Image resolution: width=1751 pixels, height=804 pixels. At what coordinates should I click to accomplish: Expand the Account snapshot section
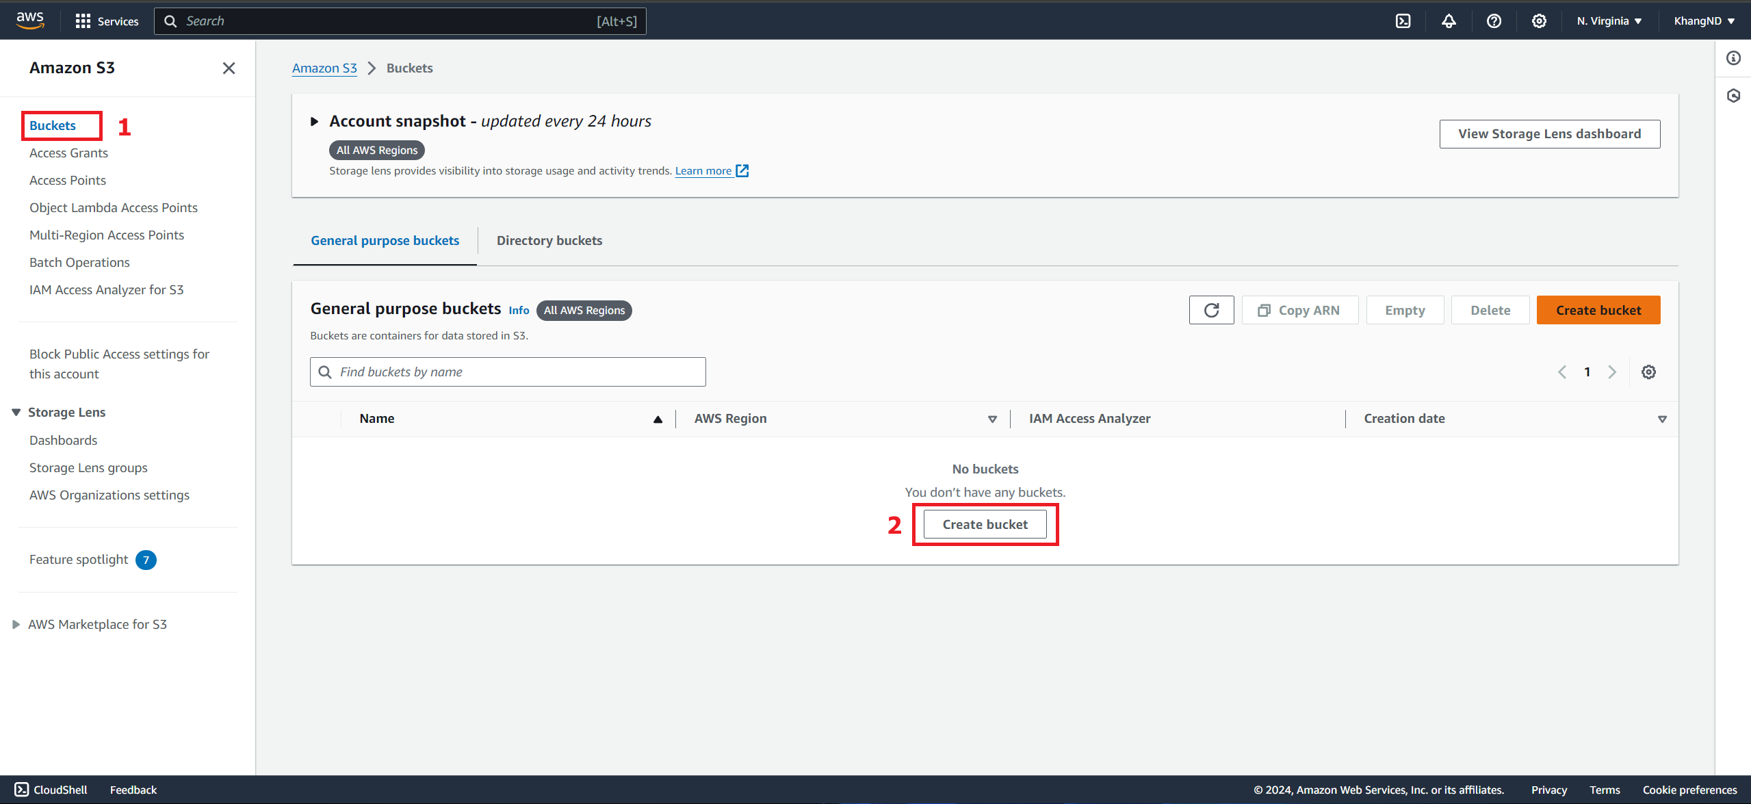pyautogui.click(x=314, y=121)
